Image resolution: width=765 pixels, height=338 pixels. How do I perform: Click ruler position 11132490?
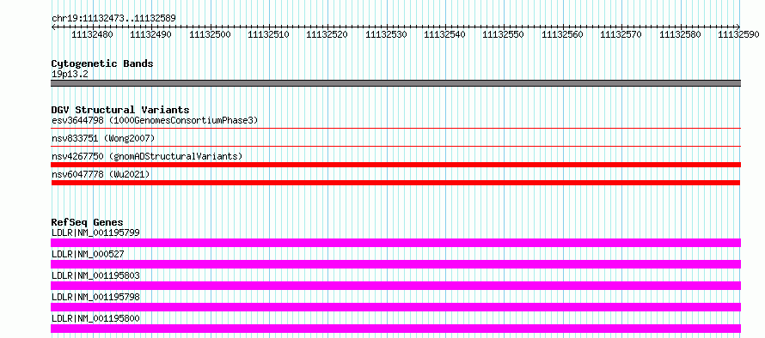pos(150,34)
